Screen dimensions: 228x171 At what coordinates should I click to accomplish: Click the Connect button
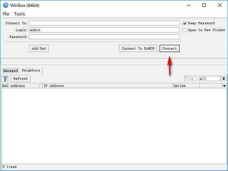(170, 48)
